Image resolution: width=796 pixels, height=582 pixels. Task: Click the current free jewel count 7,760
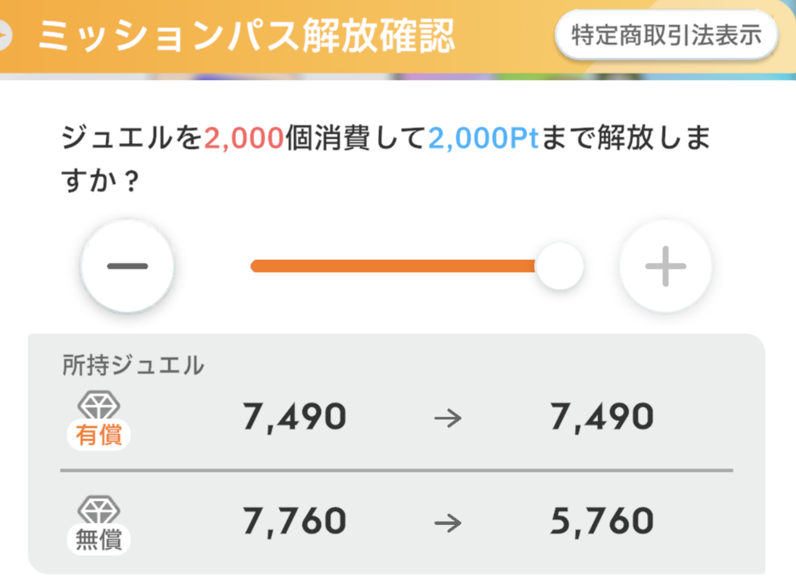(294, 521)
